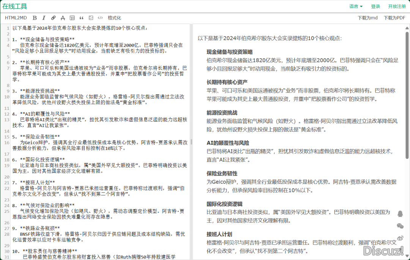Click the preview scrollbar down arrow
Image resolution: width=410 pixels, height=260 pixels.
[407, 256]
